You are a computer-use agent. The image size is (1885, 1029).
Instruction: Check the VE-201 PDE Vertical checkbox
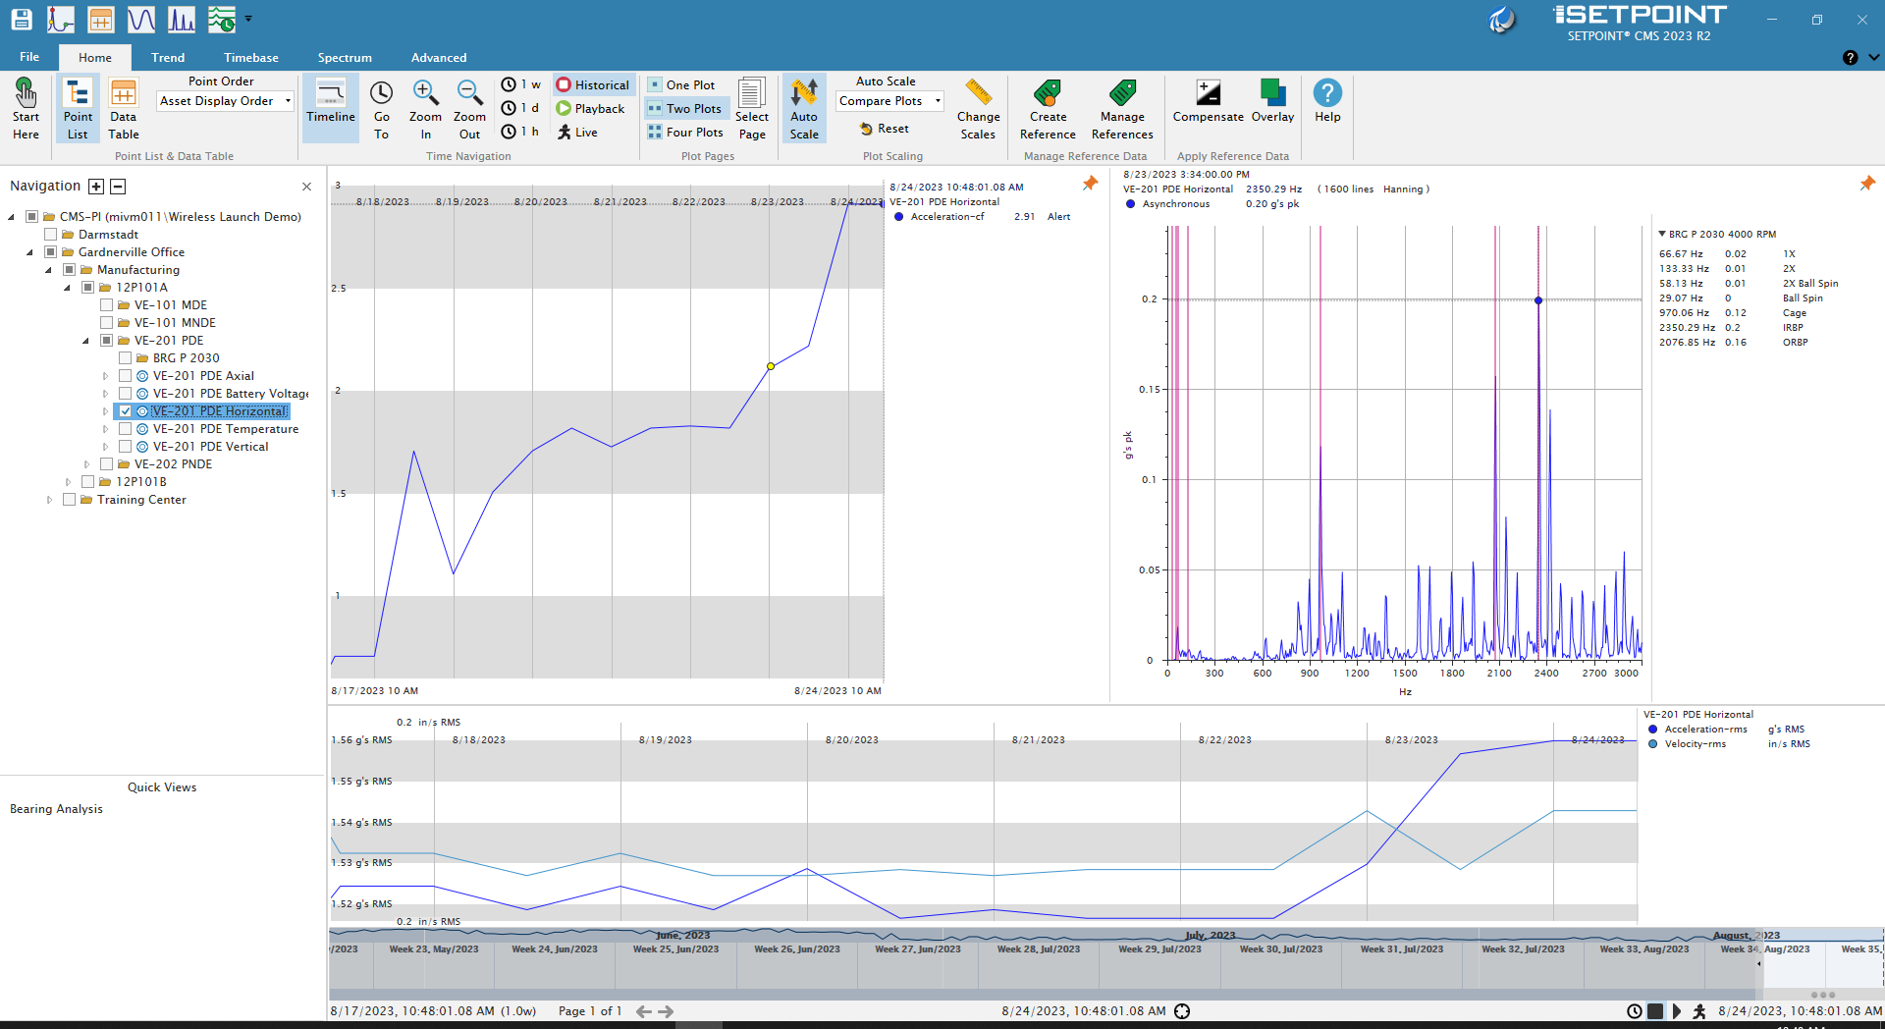click(125, 447)
